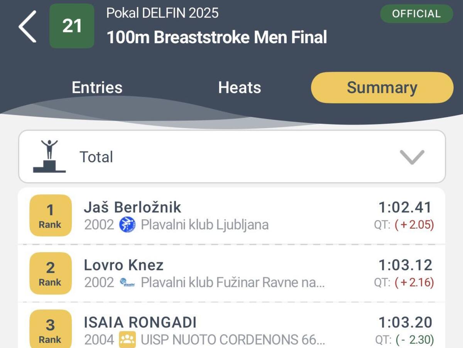Tap the 100m Breaststroke Men Final title

click(217, 37)
